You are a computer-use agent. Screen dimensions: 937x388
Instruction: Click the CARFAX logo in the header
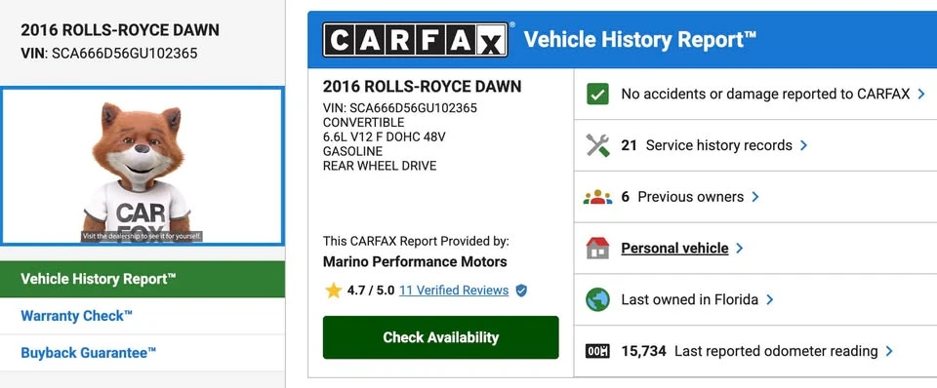coord(416,39)
